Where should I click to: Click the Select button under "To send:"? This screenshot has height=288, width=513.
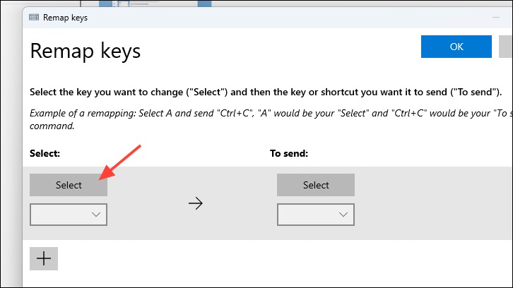tap(316, 185)
